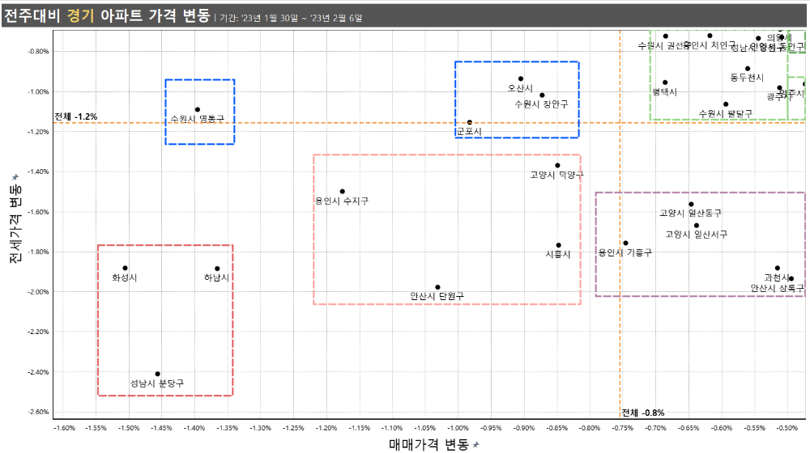
Task: Click the -0.50% tick on the horizontal axis
Action: 787,428
